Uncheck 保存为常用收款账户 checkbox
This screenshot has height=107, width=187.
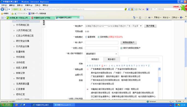[121, 48]
